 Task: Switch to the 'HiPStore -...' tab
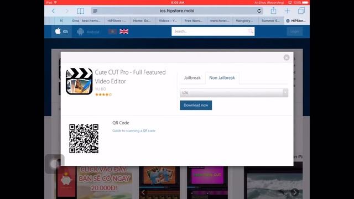click(117, 21)
